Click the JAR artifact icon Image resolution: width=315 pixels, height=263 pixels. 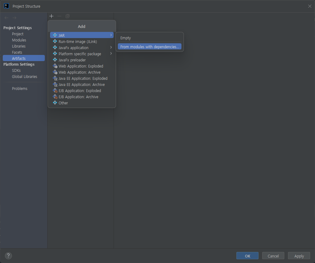point(55,35)
